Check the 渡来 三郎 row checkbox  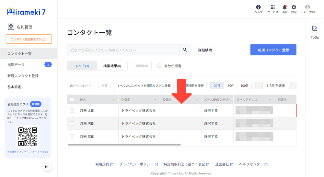pyautogui.click(x=72, y=136)
